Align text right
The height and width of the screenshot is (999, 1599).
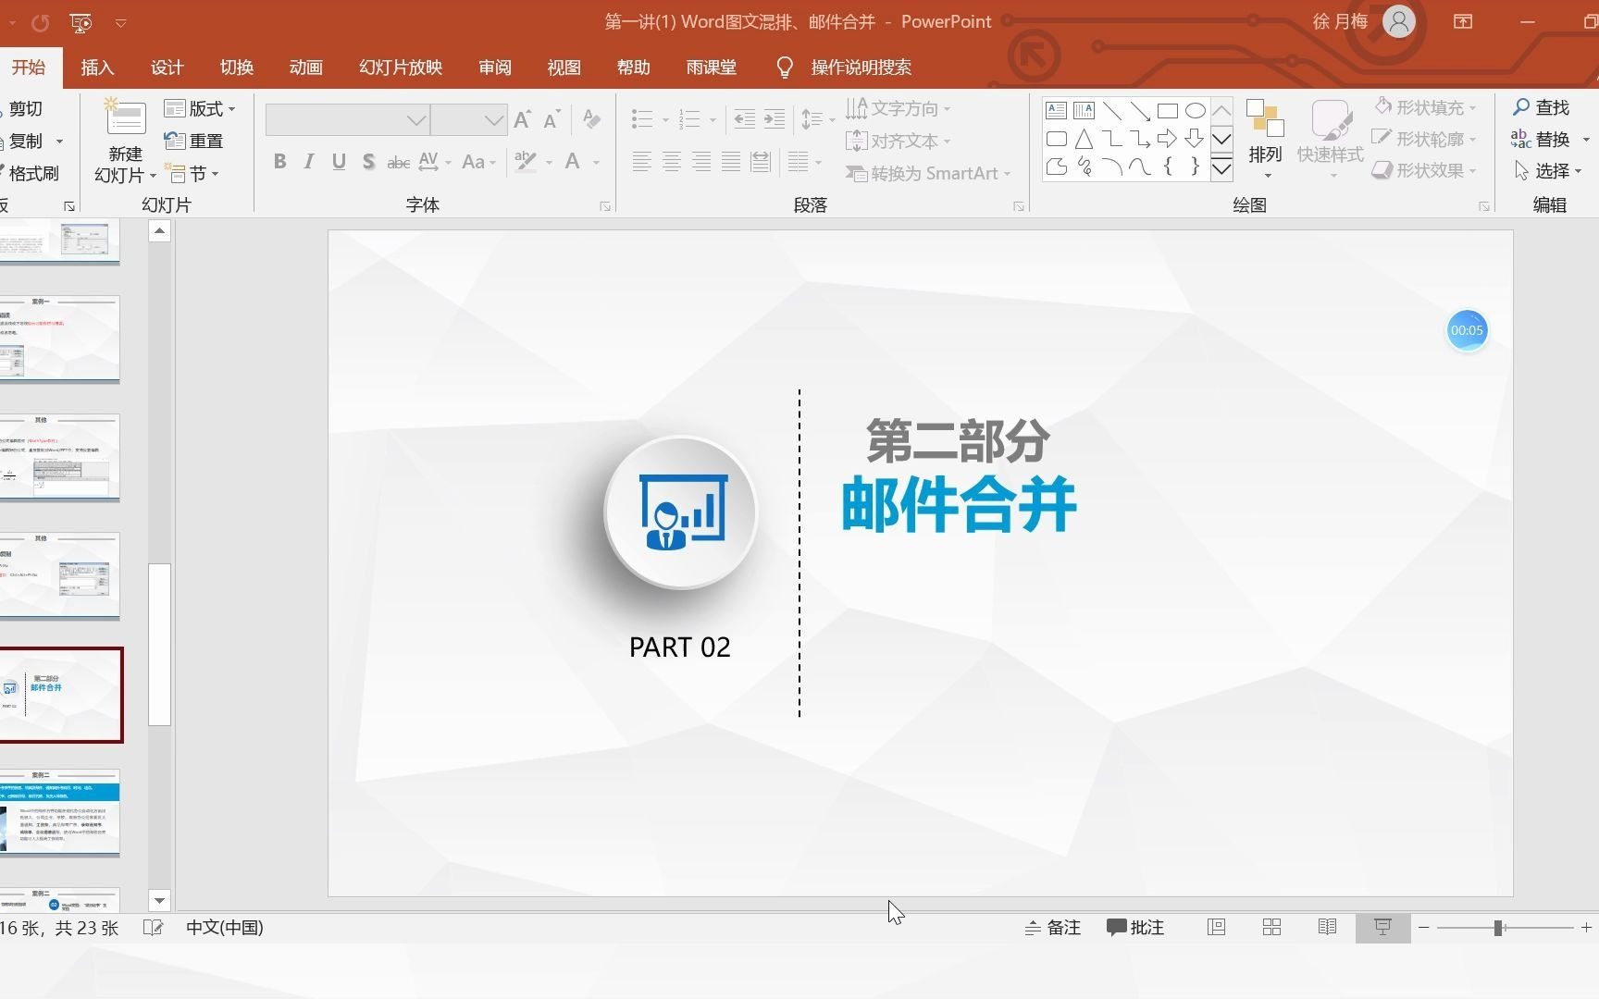[x=700, y=163]
